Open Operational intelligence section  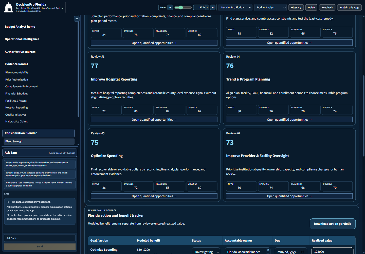(22, 39)
